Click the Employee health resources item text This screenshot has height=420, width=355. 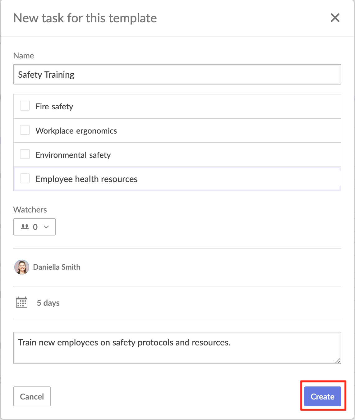point(86,179)
